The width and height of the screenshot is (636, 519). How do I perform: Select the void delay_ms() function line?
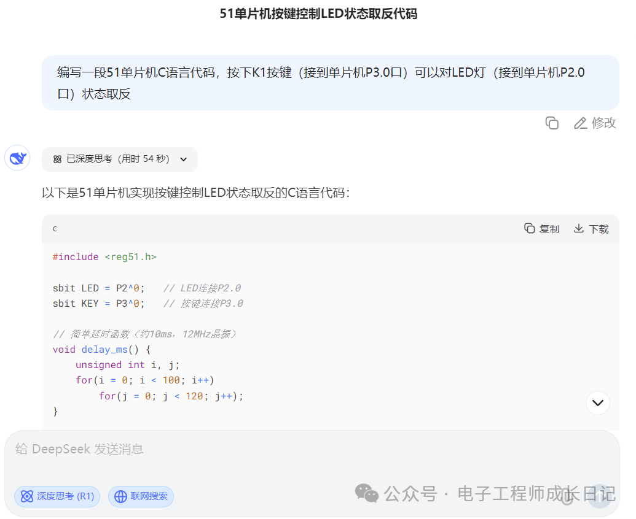101,350
